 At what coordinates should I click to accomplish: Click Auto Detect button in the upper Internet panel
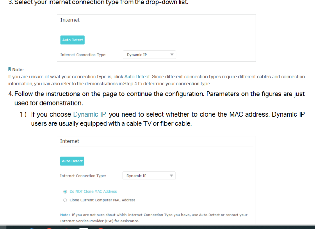pos(72,40)
